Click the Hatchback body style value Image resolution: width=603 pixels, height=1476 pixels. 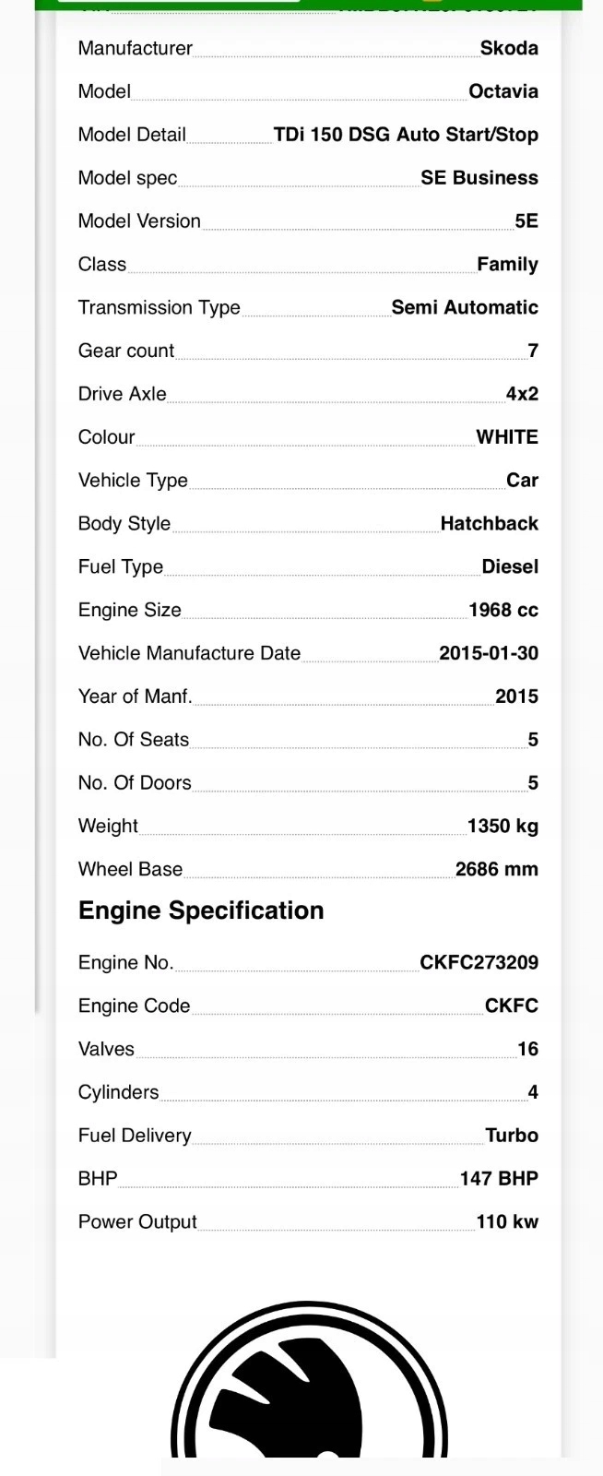click(490, 523)
